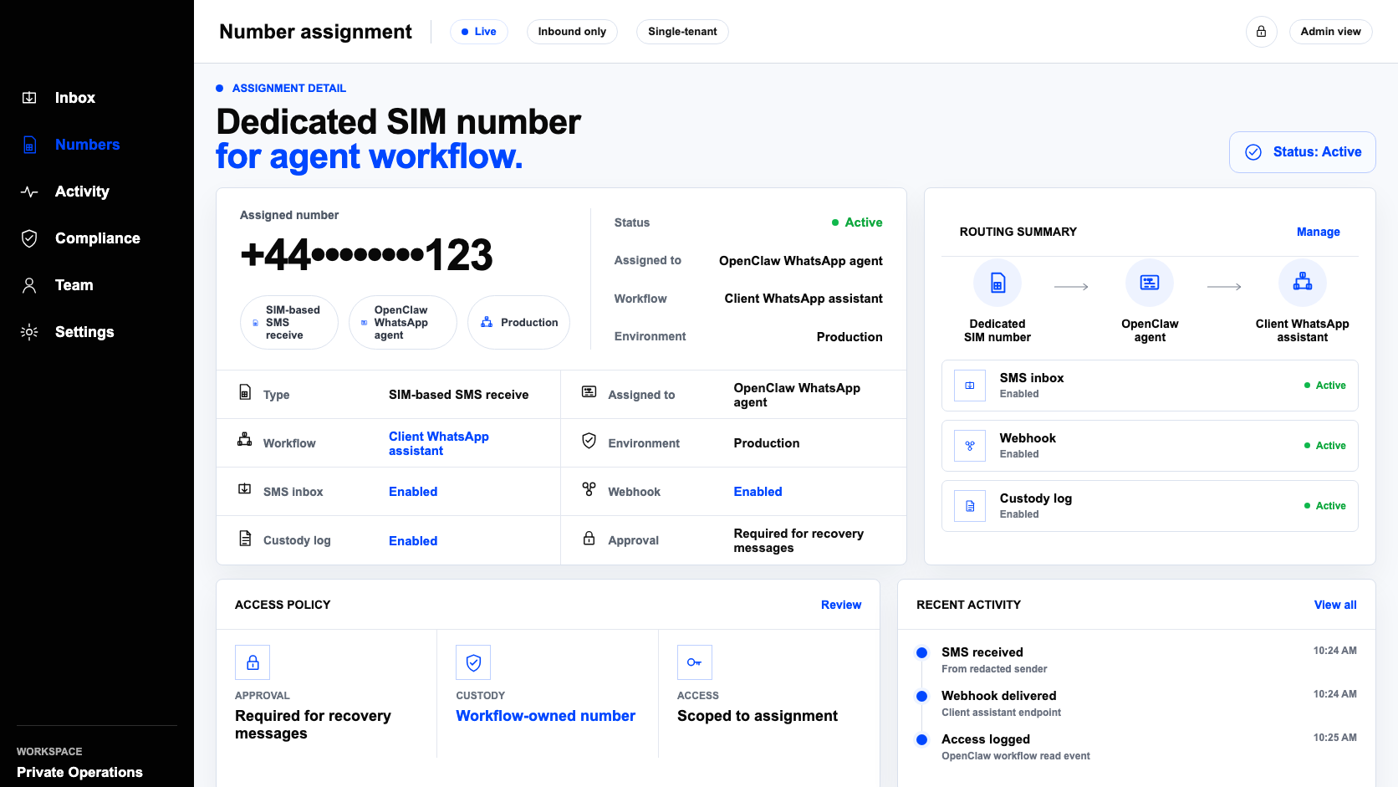Viewport: 1398px width, 787px height.
Task: Click the Environment row shield icon
Action: [589, 441]
